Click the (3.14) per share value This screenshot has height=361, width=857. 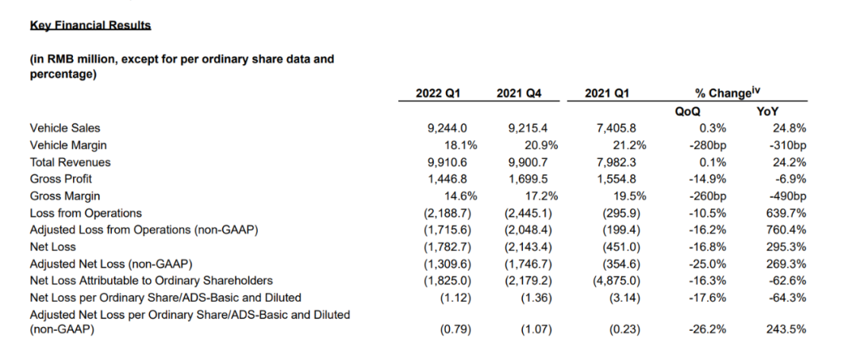(624, 298)
